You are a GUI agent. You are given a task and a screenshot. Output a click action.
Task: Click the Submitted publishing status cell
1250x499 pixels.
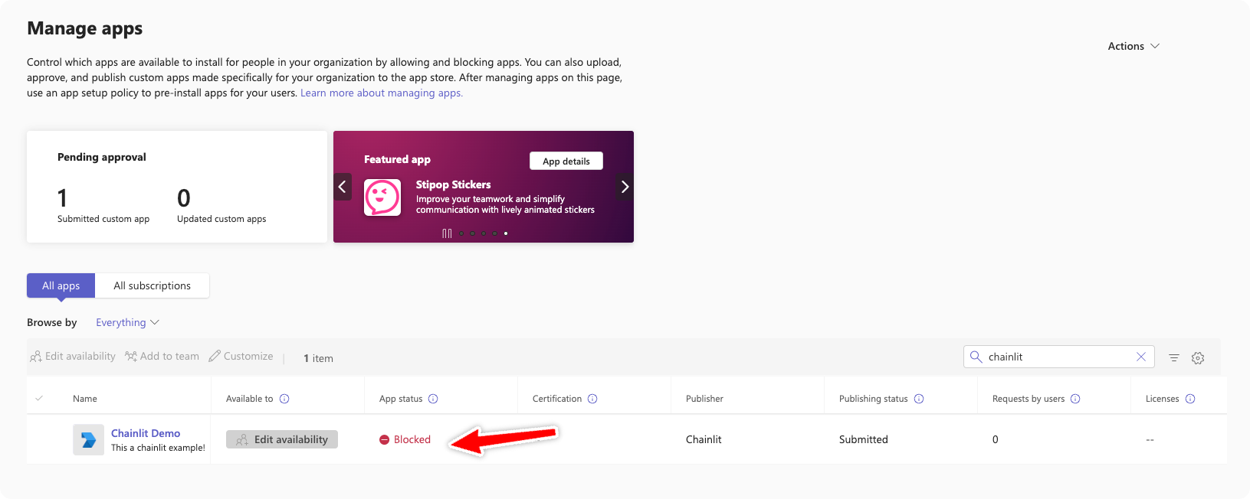pos(864,439)
